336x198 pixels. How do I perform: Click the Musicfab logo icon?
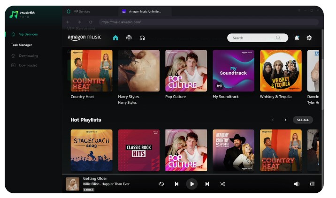click(x=14, y=15)
